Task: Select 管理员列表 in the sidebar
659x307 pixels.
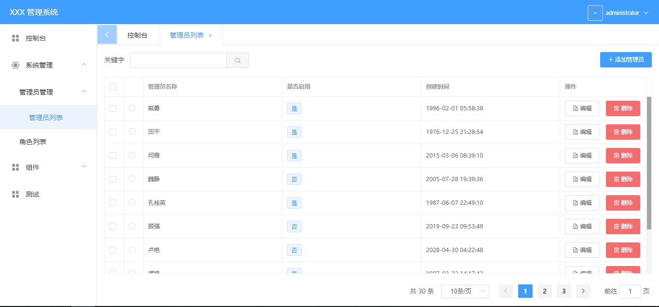Action: coord(48,117)
